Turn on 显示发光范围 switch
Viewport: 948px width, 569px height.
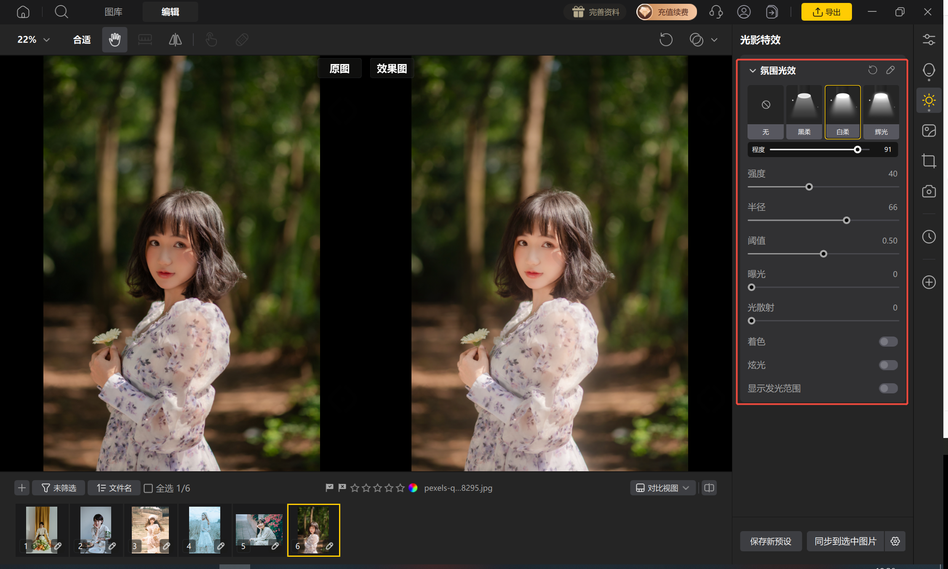888,388
